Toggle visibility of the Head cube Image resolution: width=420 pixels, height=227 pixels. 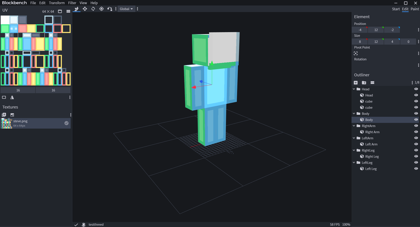(416, 95)
